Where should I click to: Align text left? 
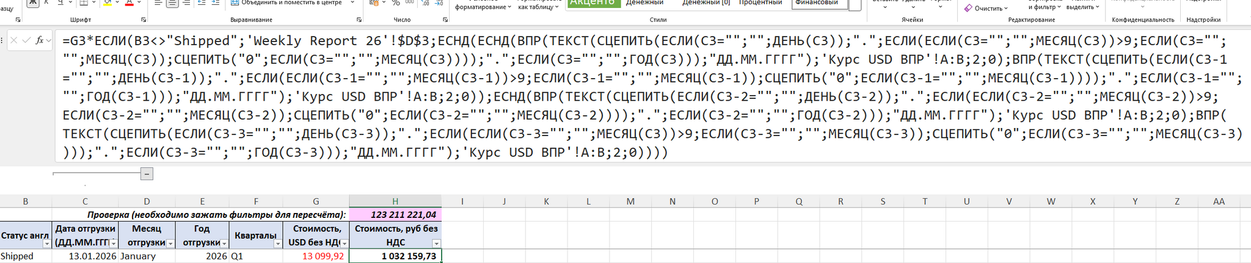coord(158,2)
